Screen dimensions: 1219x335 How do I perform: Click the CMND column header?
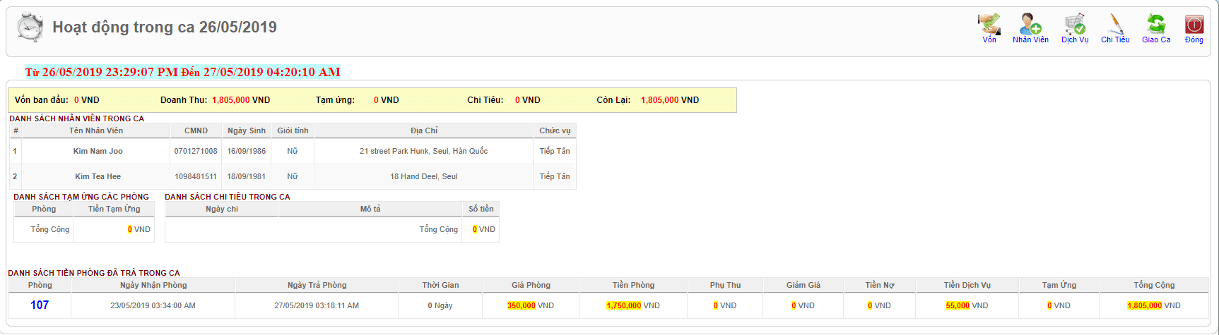pos(196,130)
